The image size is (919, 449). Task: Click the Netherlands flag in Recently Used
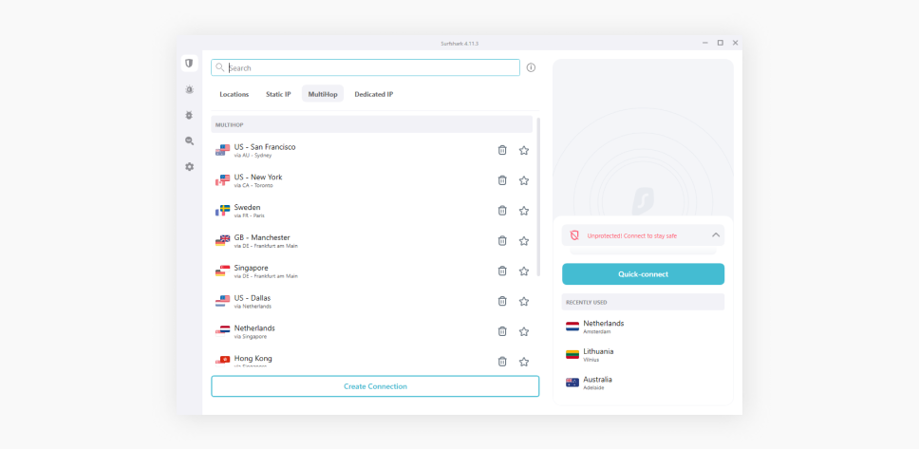(x=572, y=327)
